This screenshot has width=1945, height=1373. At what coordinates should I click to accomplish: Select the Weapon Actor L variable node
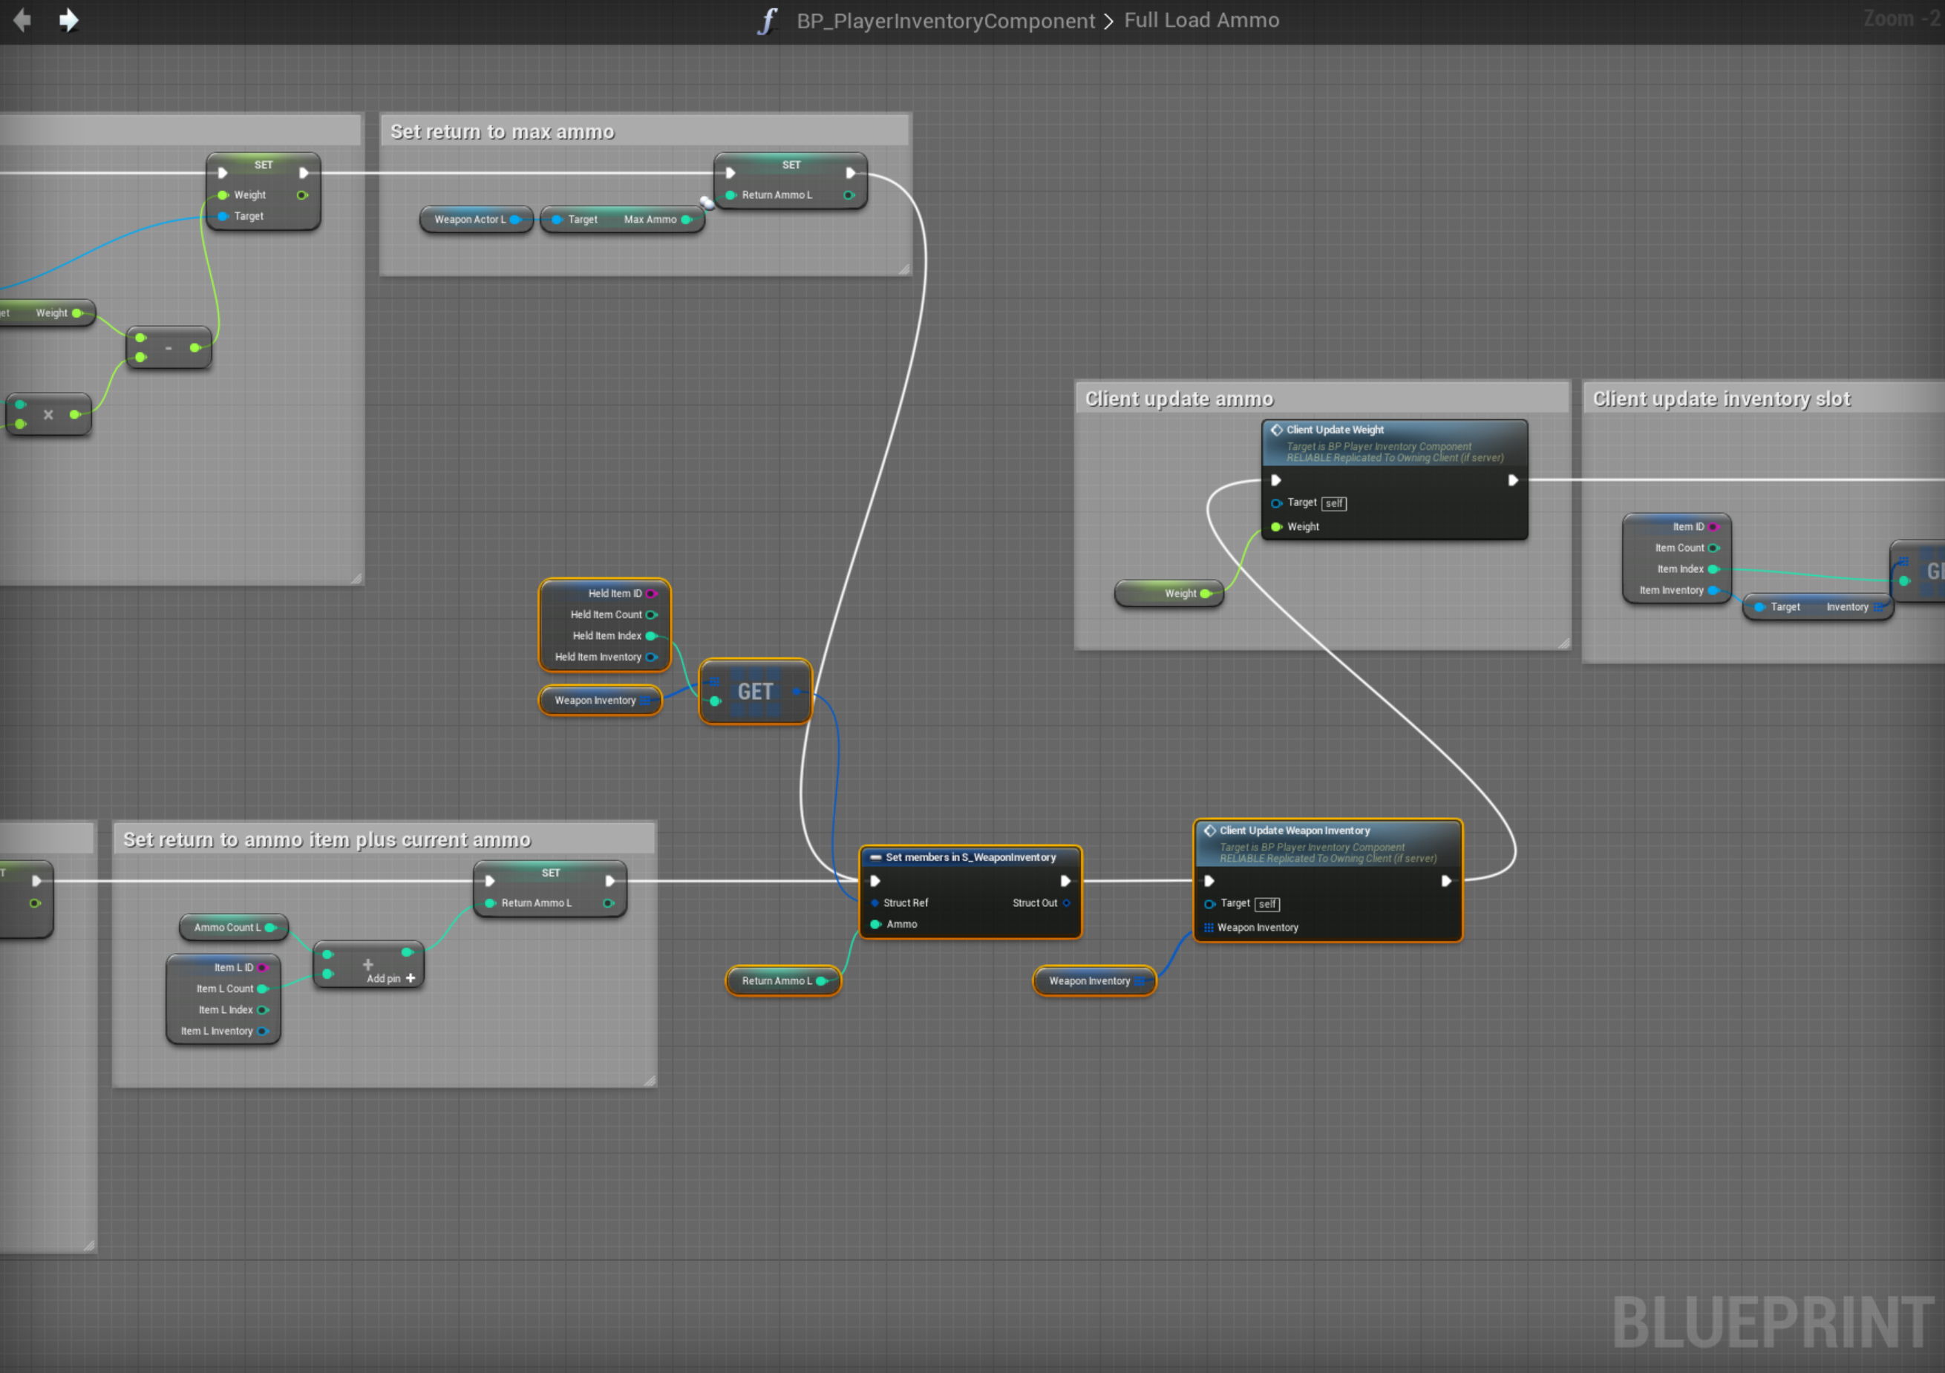coord(471,220)
